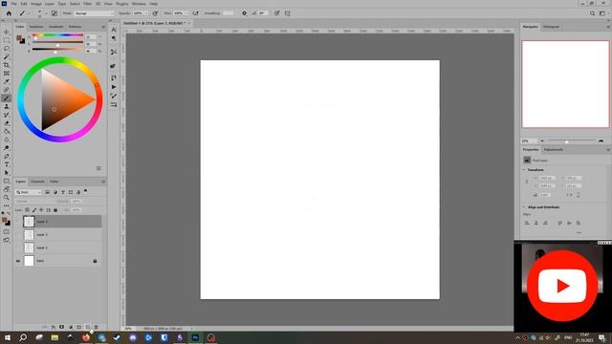Image resolution: width=612 pixels, height=344 pixels.
Task: Click the hue slider in Color panel
Action: [x=57, y=35]
